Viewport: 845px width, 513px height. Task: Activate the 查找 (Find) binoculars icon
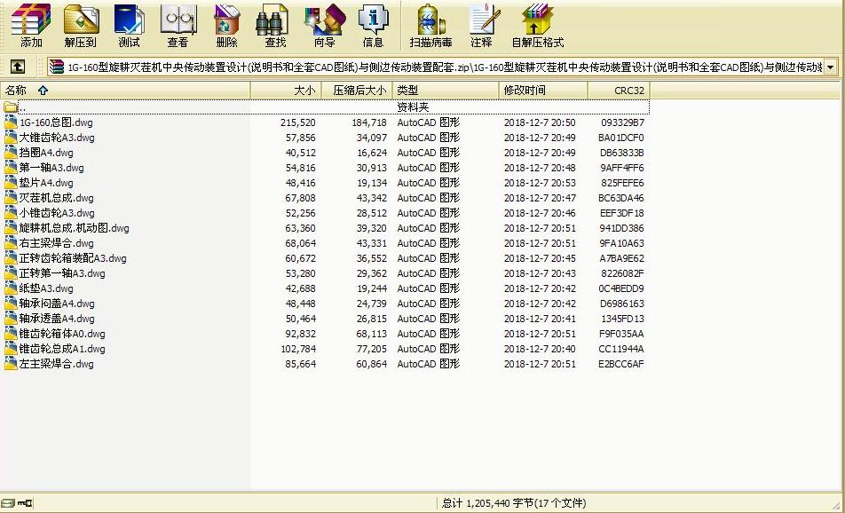pyautogui.click(x=272, y=24)
